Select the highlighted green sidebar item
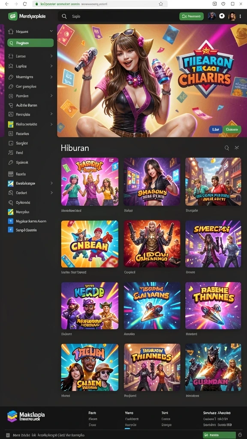The height and width of the screenshot is (439, 247). [x=30, y=43]
